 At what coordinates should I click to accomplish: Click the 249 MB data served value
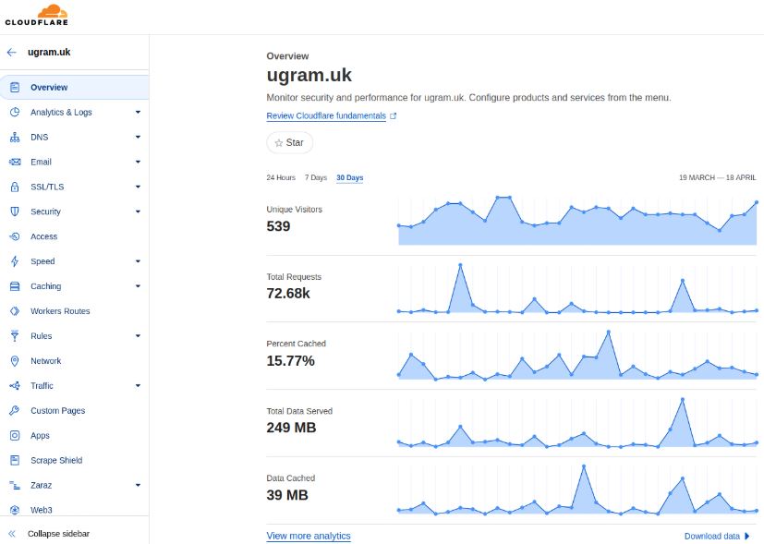pyautogui.click(x=291, y=428)
